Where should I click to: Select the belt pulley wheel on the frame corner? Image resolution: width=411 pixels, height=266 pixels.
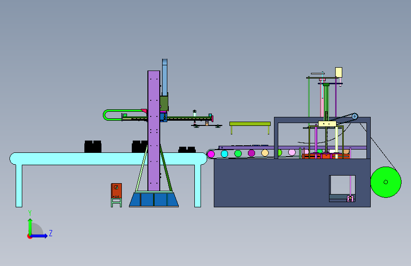coord(355,116)
